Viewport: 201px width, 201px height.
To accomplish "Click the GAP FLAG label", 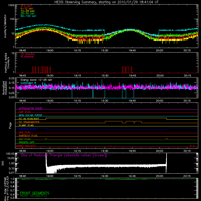I will point(25,112).
